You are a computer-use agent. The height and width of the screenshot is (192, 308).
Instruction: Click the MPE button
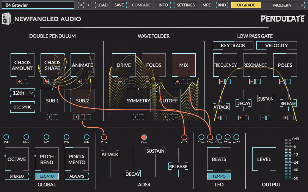tap(207, 5)
